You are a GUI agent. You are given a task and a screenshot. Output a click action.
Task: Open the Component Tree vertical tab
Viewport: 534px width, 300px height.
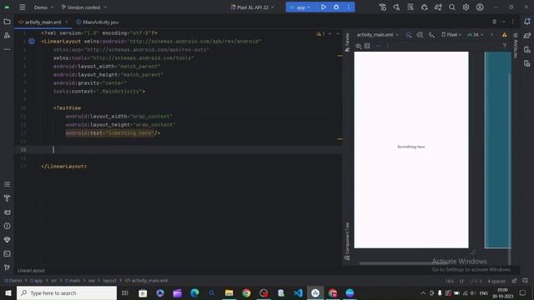coord(347,241)
